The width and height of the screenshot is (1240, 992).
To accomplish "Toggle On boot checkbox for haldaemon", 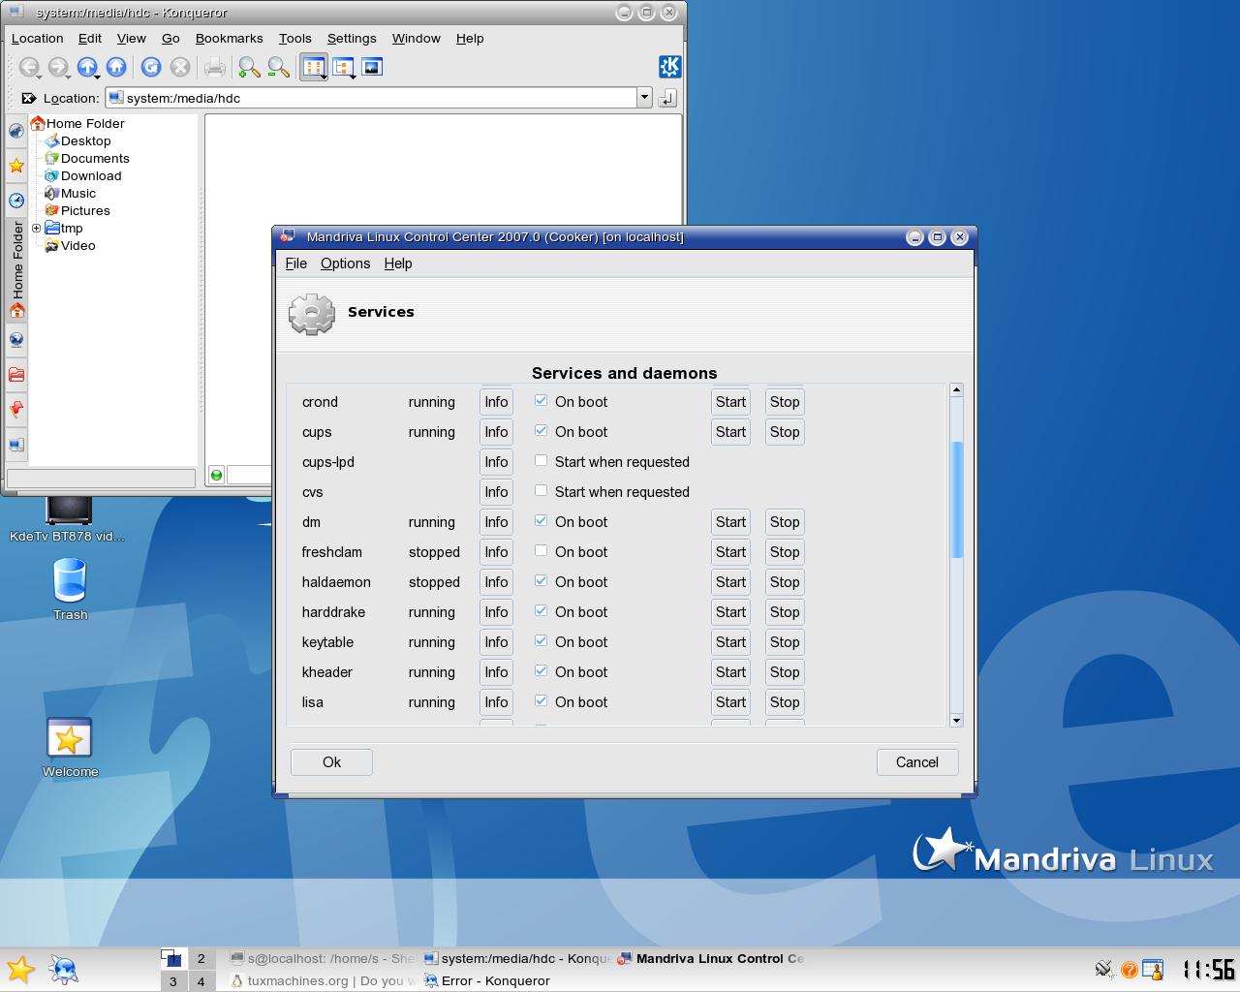I will click(542, 581).
